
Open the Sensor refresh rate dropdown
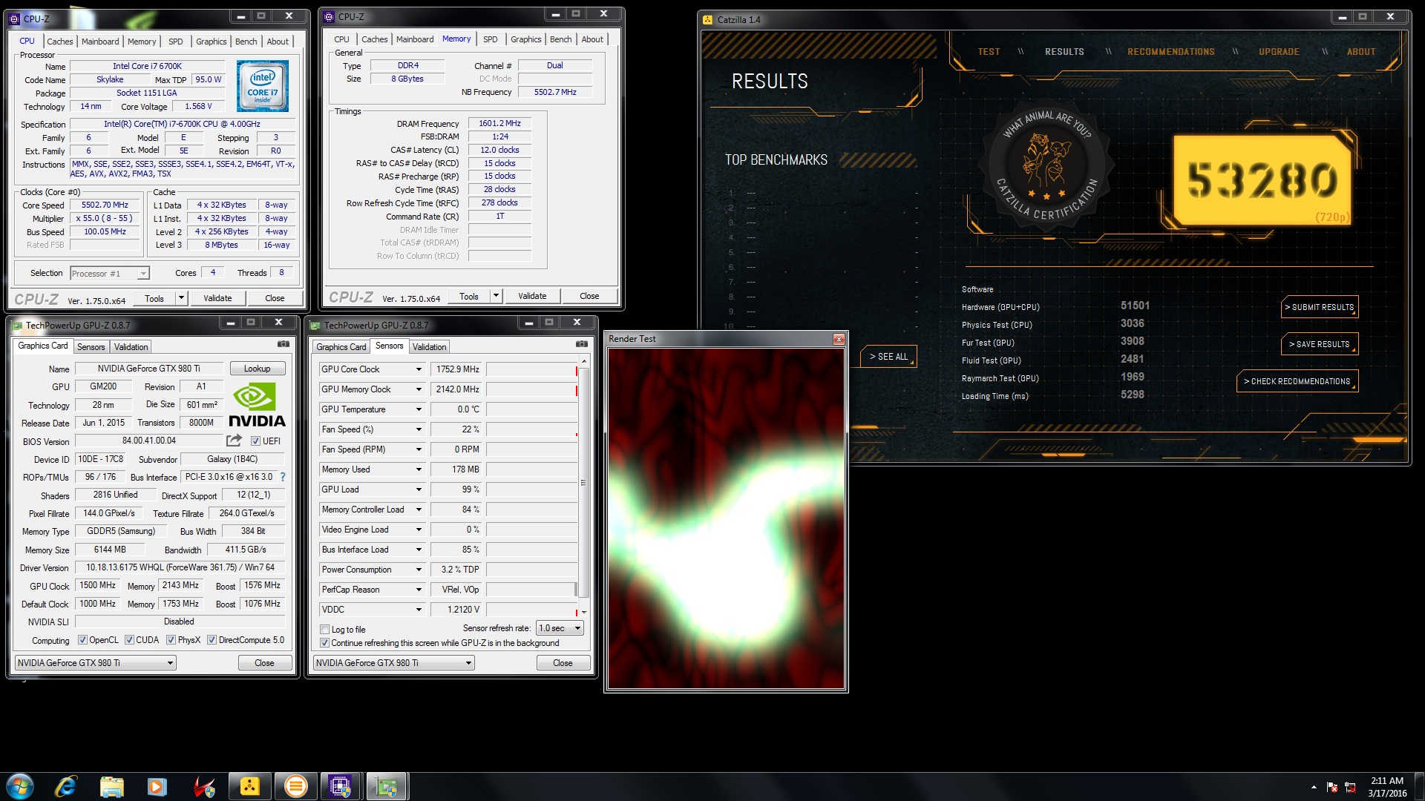tap(560, 628)
